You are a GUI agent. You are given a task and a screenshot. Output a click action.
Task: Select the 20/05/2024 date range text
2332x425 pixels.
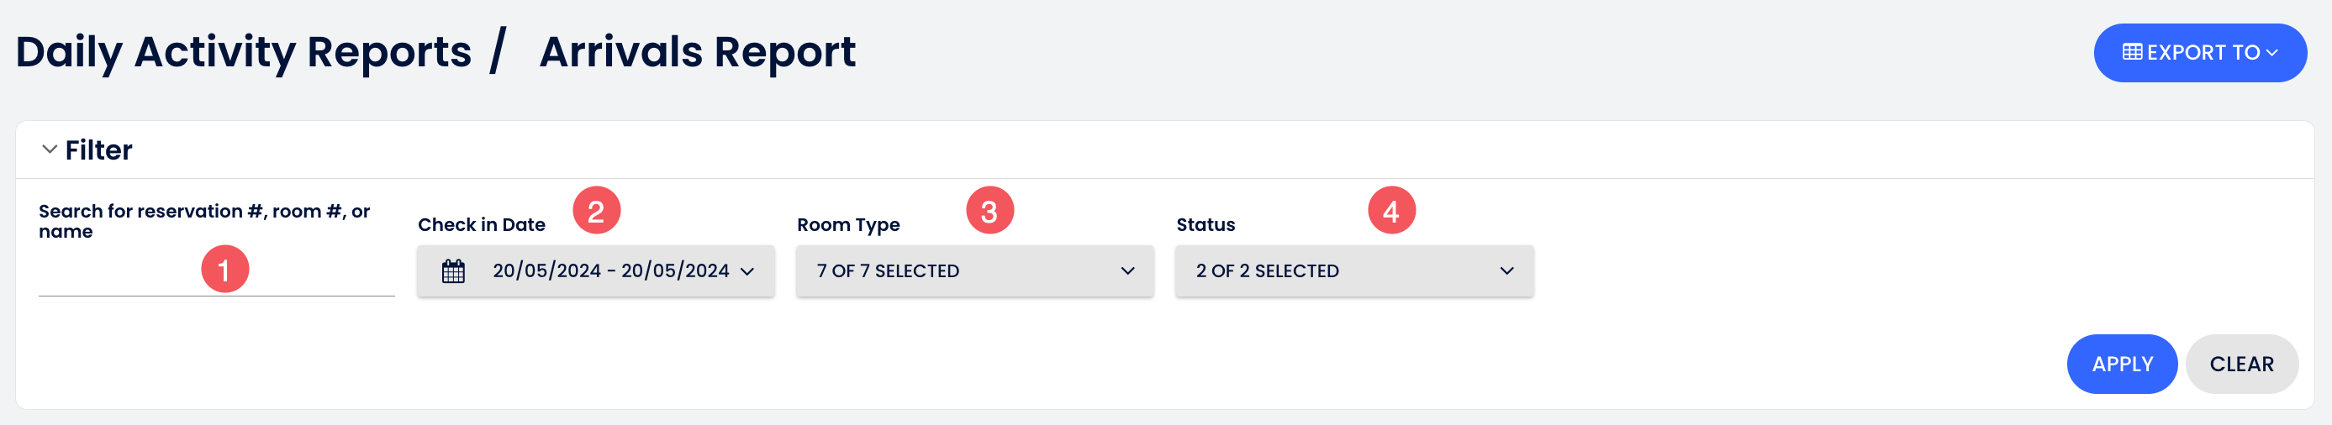pos(610,271)
